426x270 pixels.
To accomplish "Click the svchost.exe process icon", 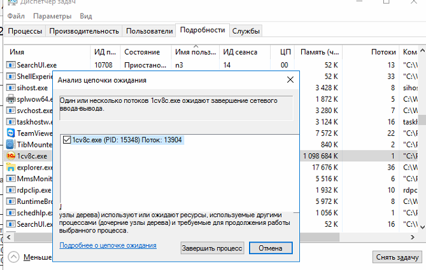I will click(x=11, y=111).
